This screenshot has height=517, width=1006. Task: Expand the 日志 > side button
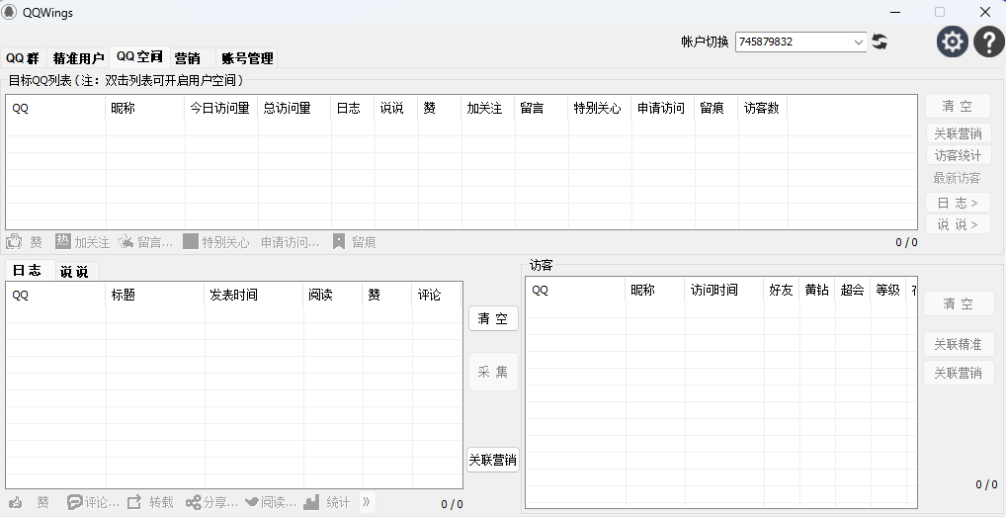pyautogui.click(x=958, y=202)
